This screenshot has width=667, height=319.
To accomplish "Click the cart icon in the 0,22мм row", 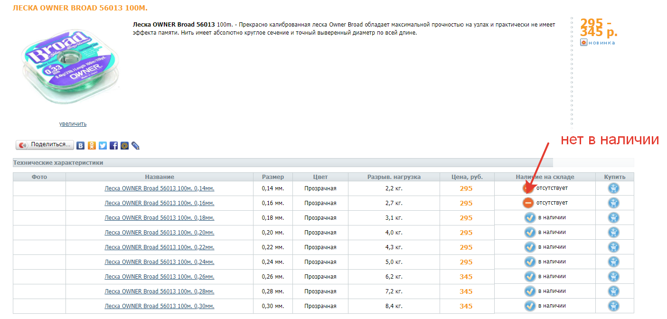I will click(x=614, y=247).
